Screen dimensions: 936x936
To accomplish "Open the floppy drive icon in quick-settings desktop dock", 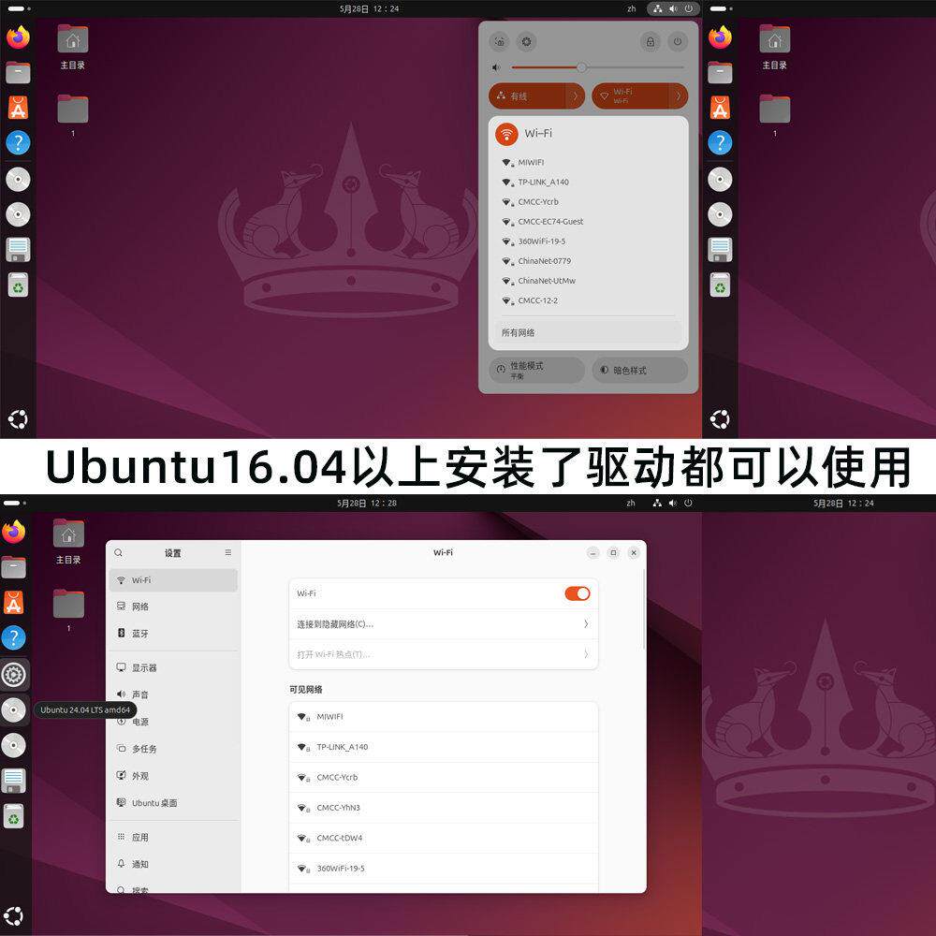I will coord(18,250).
